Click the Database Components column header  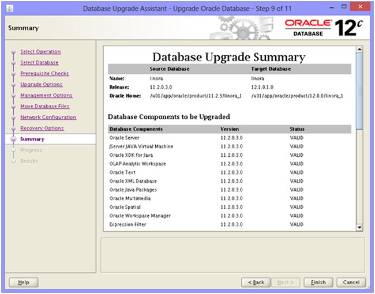(136, 129)
